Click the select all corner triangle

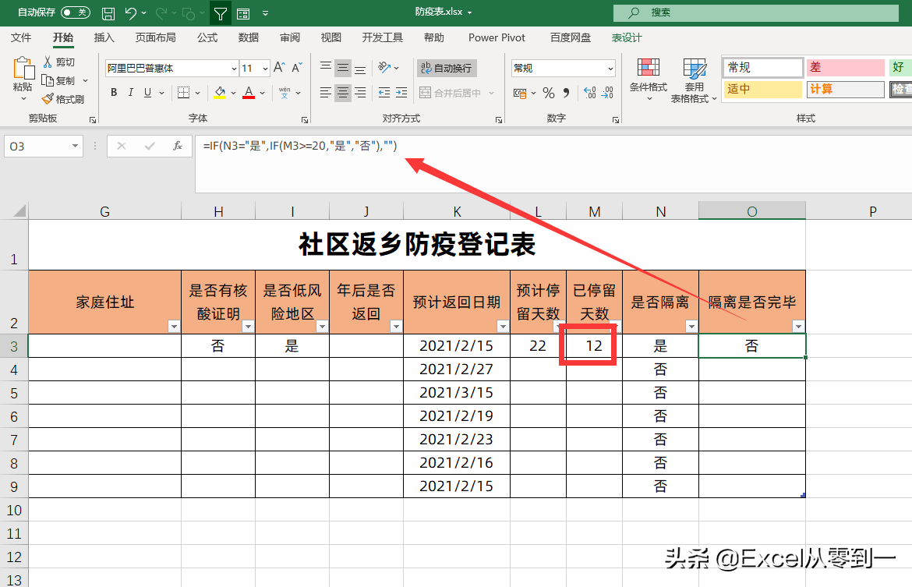click(19, 210)
